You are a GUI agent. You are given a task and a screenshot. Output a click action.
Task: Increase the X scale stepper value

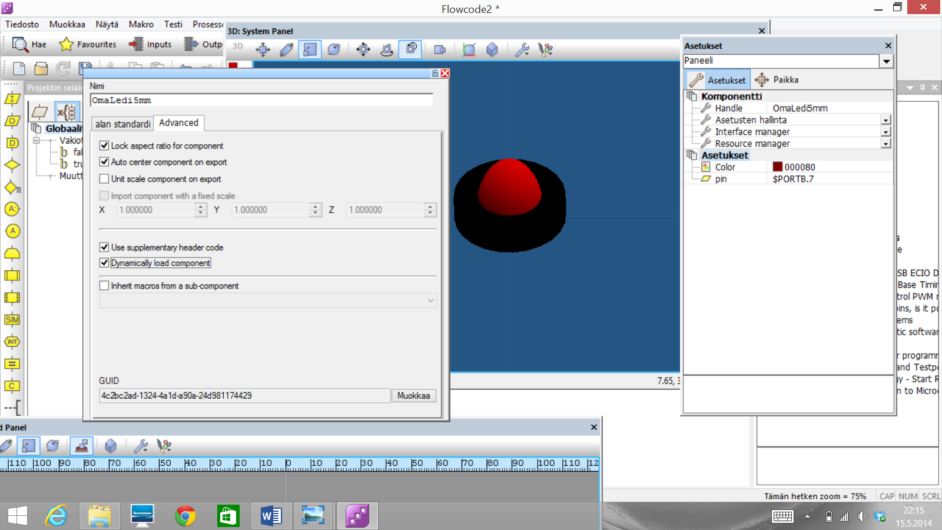(201, 207)
